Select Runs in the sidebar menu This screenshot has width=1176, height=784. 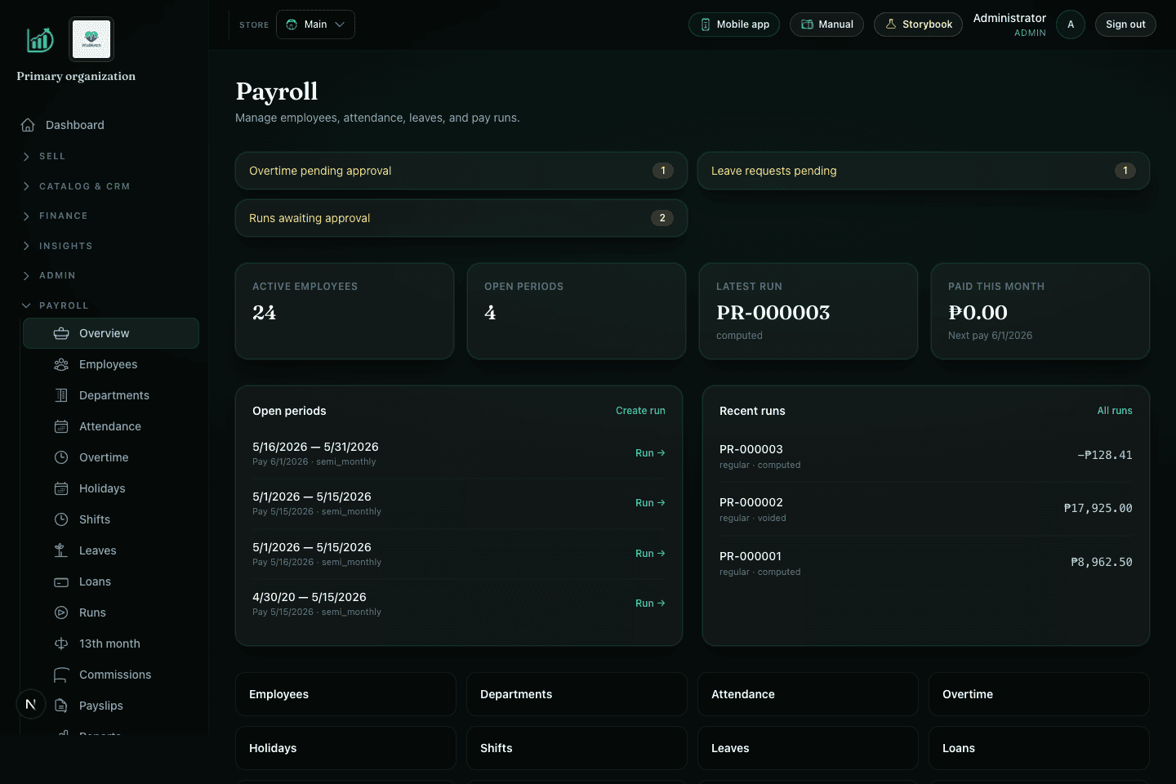111,612
